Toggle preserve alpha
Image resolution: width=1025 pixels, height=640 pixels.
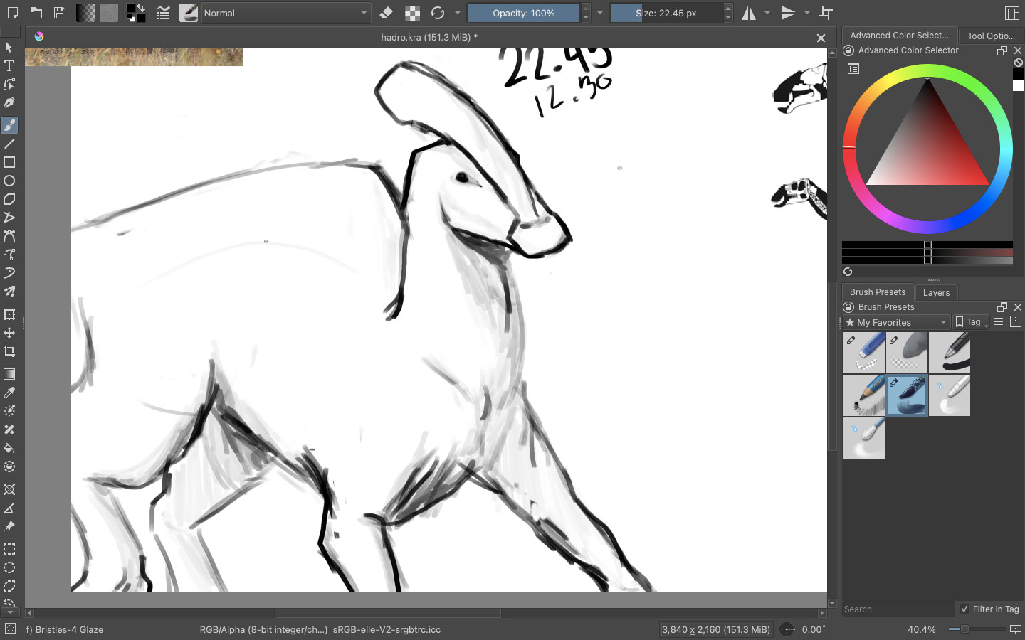click(412, 13)
